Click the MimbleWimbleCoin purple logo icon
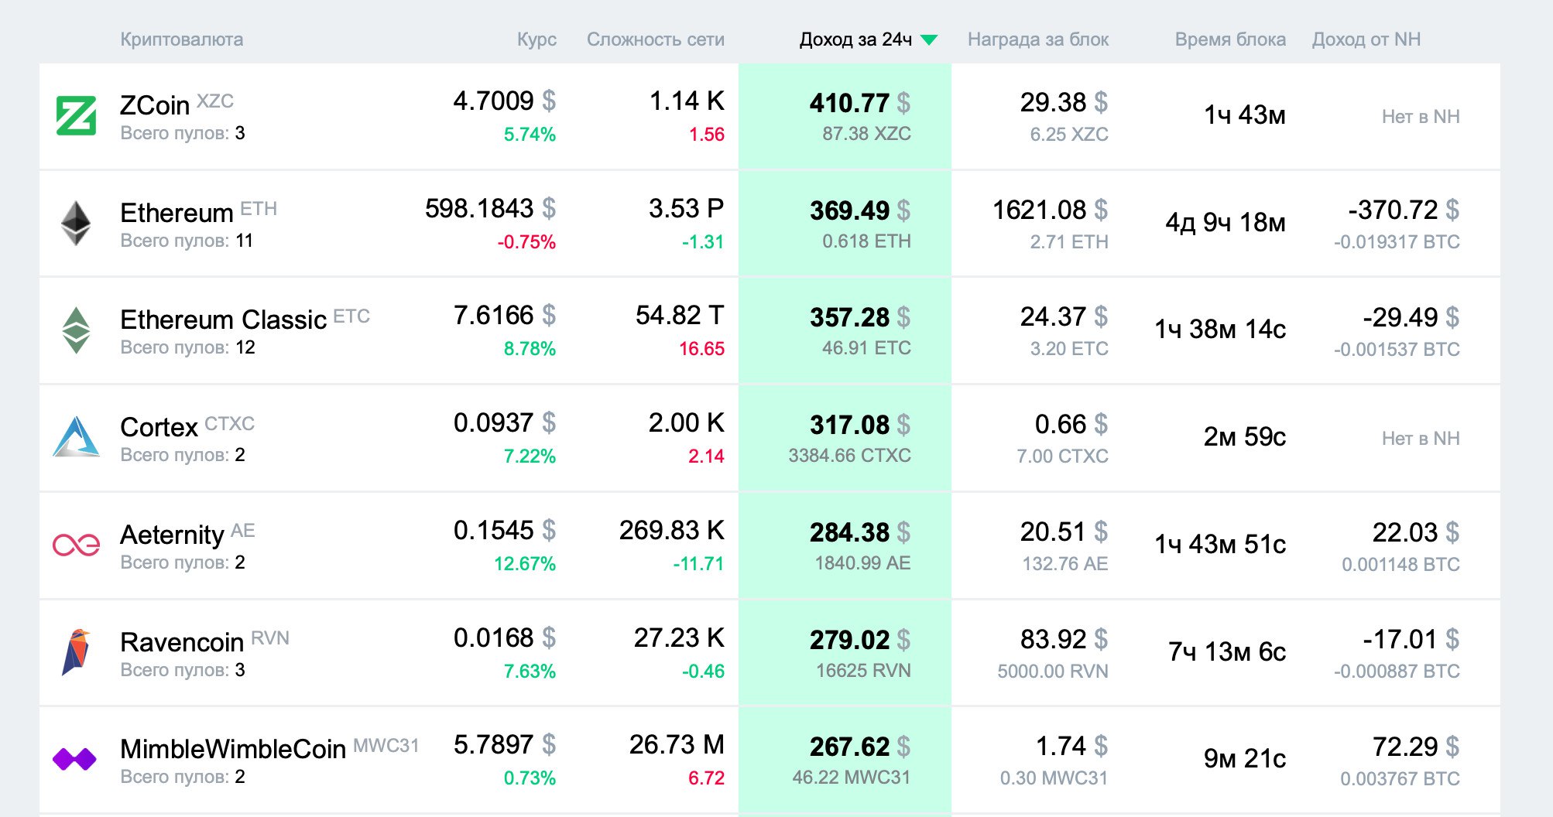1553x817 pixels. (74, 759)
